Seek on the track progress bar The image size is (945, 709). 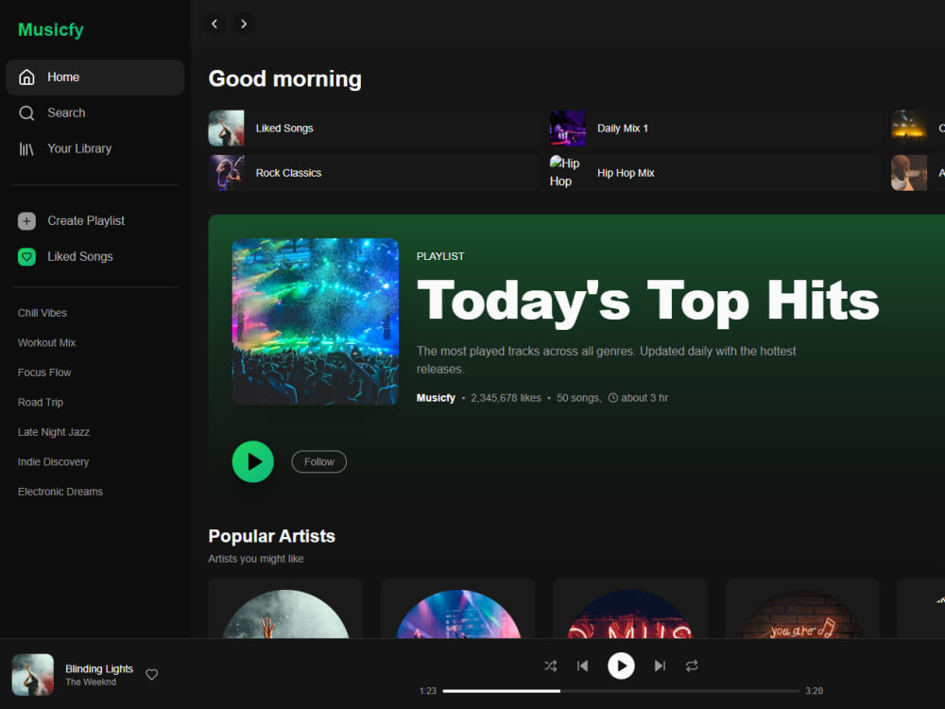pos(621,691)
